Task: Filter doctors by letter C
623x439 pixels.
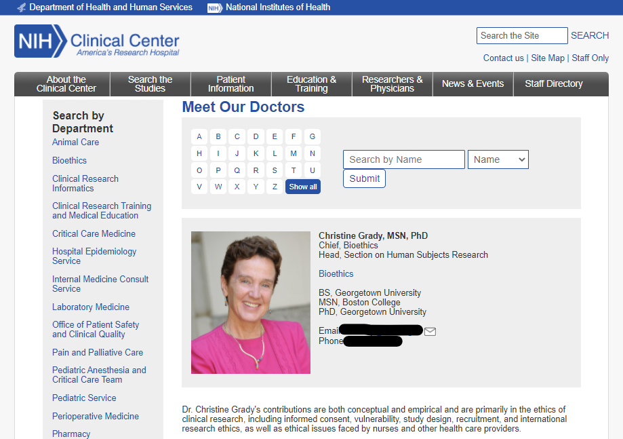Action: 237,137
